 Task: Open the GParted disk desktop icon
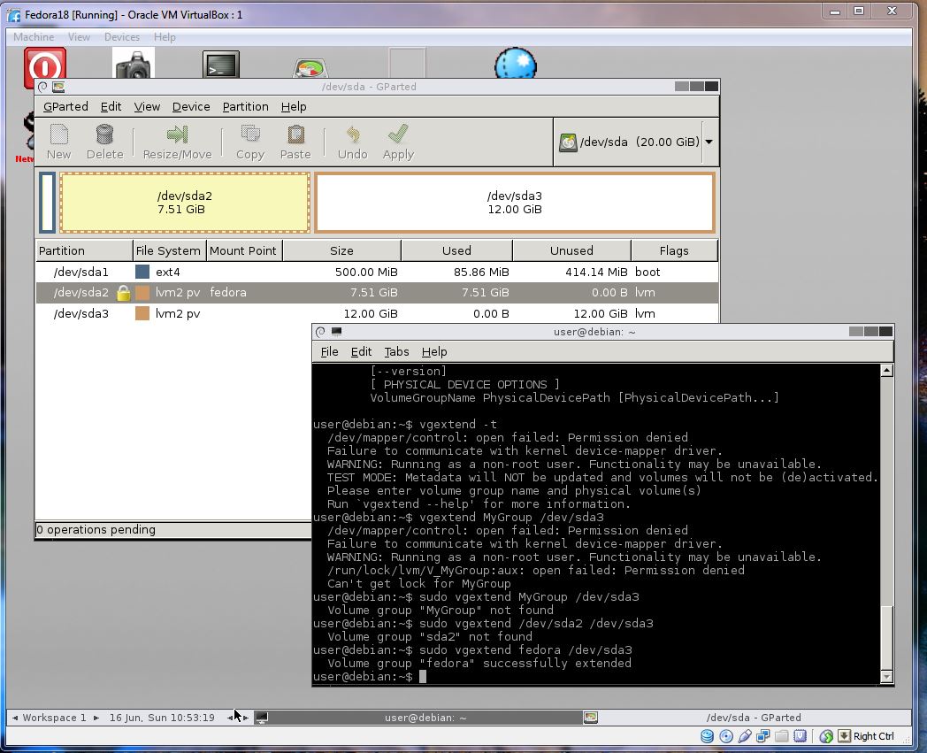pos(310,68)
